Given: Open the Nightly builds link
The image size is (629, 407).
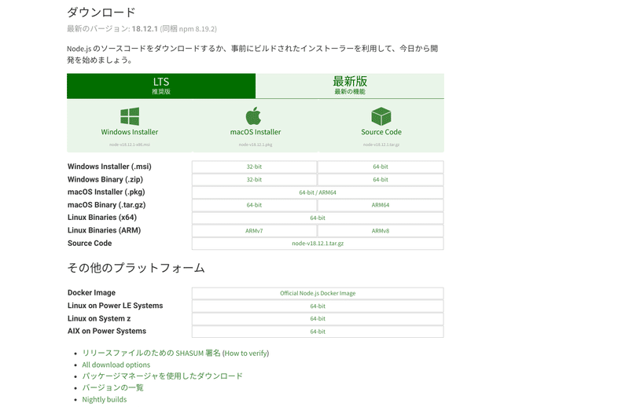Looking at the screenshot, I should [x=105, y=399].
